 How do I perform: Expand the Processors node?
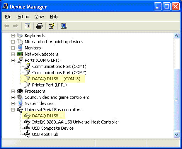[13, 91]
